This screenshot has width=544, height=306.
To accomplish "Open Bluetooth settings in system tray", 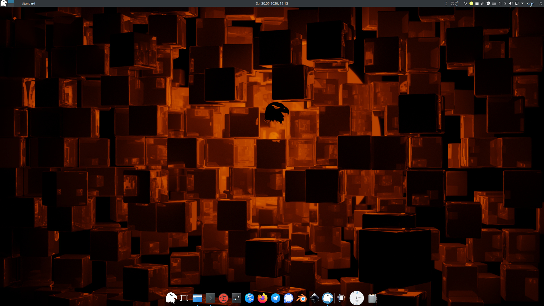I will (x=505, y=3).
